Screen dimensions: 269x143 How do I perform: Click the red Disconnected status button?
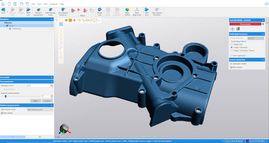[245, 24]
